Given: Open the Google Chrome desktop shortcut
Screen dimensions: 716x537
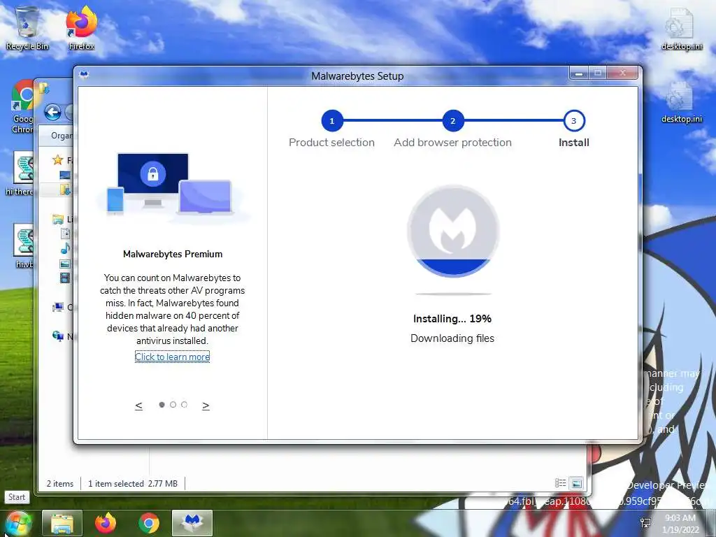Looking at the screenshot, I should [23, 106].
